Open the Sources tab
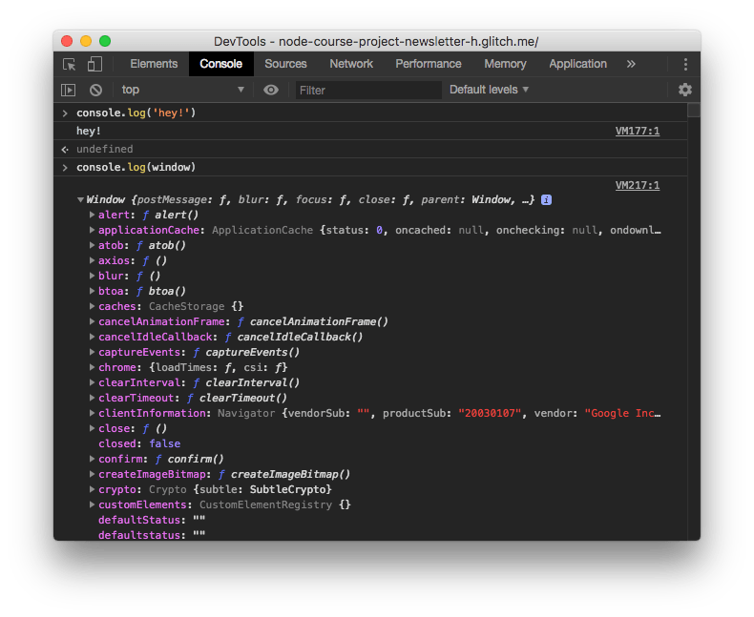Image resolution: width=754 pixels, height=617 pixels. (x=285, y=64)
